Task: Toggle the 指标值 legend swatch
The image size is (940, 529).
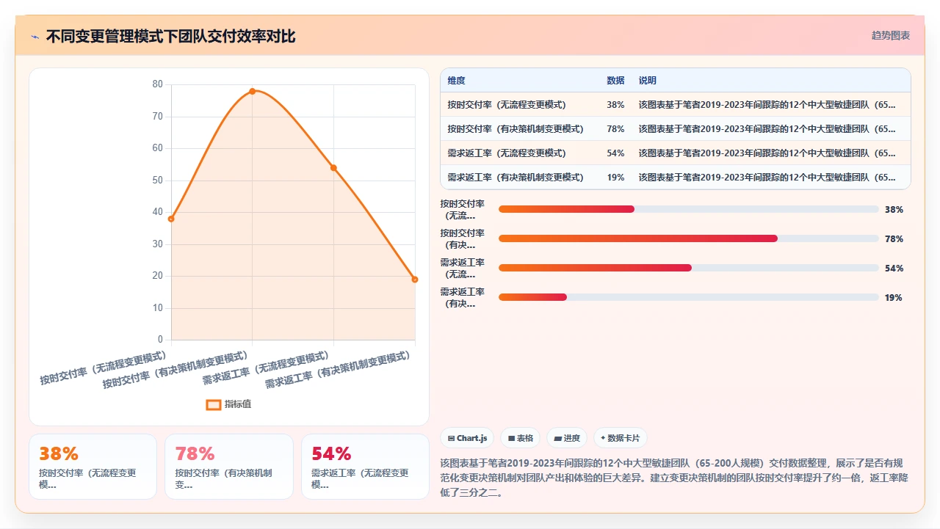Action: [214, 404]
